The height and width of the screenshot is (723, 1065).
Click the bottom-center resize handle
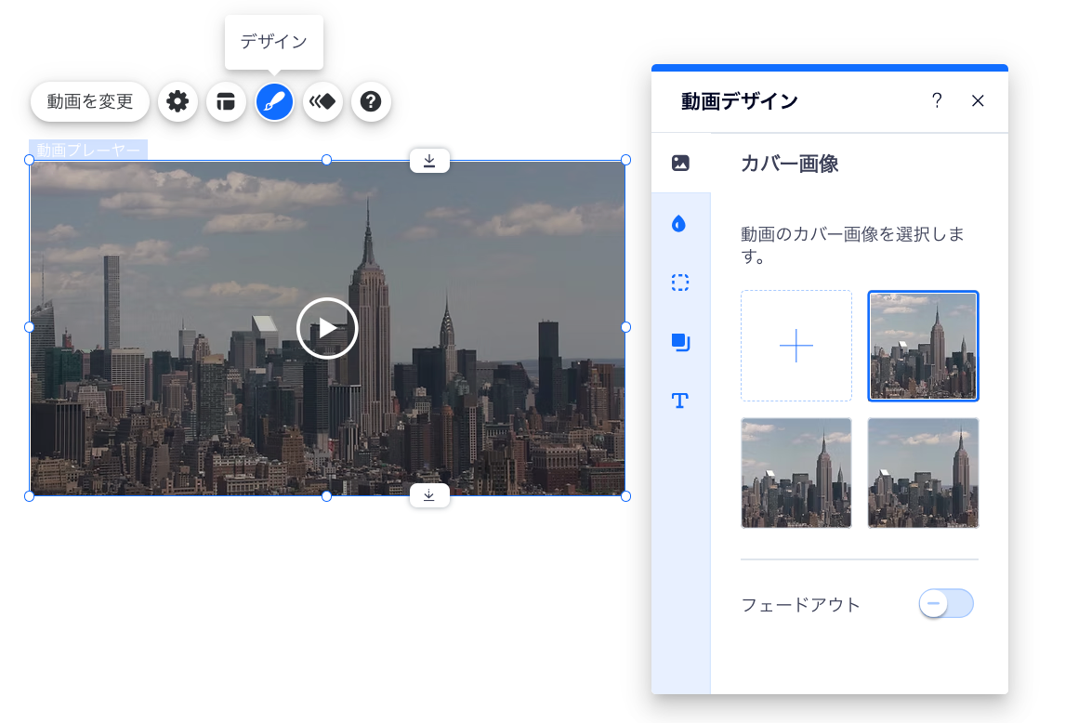327,496
